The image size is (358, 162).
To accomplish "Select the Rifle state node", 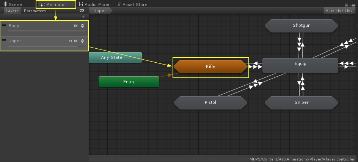I will tap(210, 66).
